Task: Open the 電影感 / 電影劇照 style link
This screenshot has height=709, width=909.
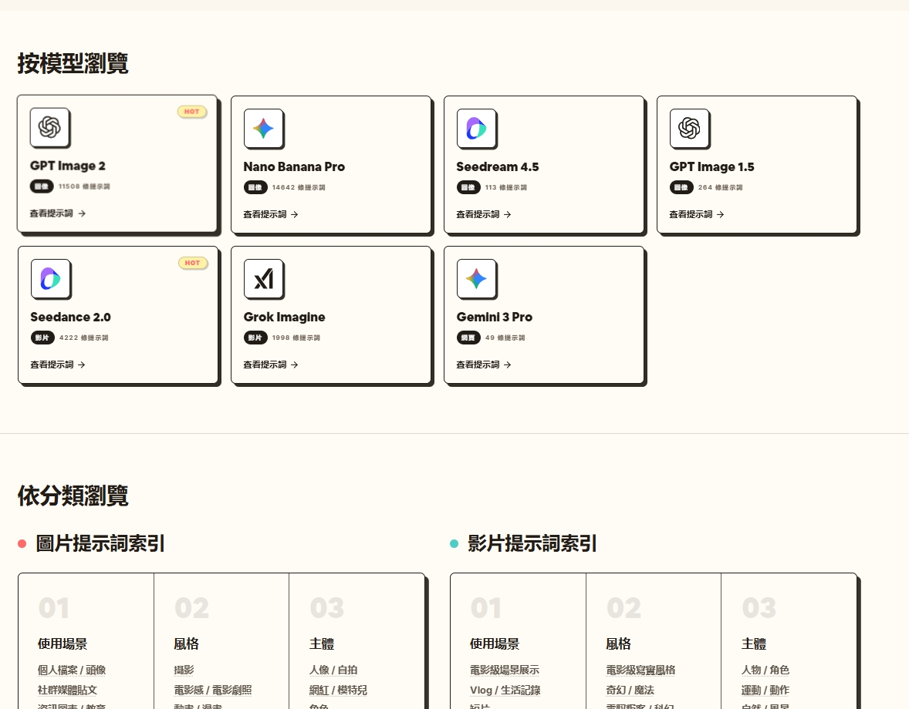Action: 213,691
